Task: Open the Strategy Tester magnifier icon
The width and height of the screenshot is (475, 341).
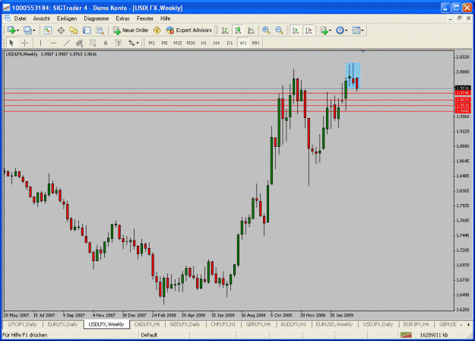Action: [100, 30]
